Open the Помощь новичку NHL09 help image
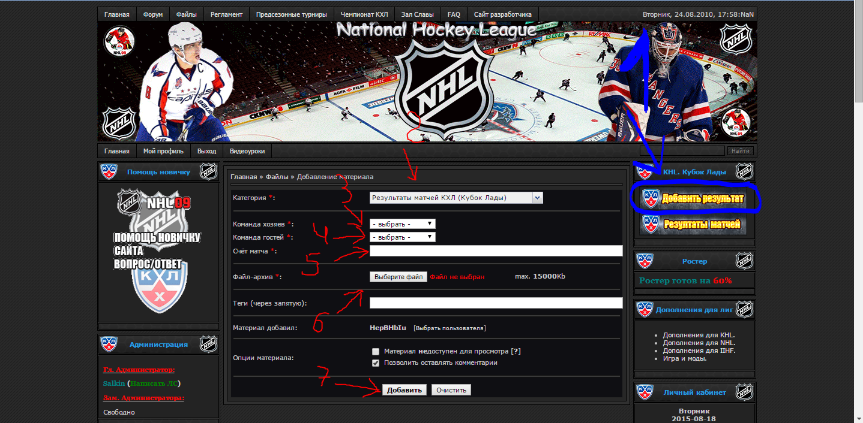The image size is (863, 423). (158, 250)
